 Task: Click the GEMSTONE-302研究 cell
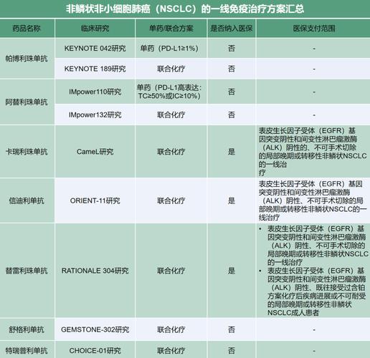(95, 329)
